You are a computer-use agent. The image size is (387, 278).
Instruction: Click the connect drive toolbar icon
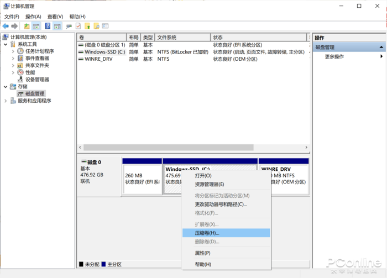(69, 26)
